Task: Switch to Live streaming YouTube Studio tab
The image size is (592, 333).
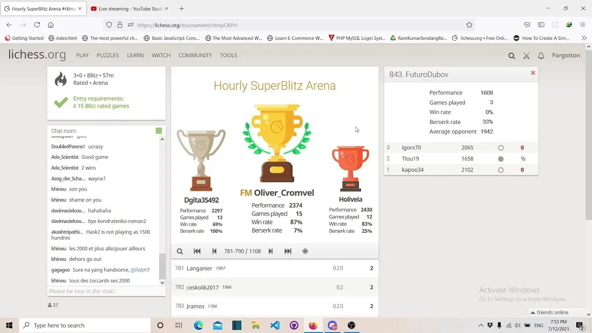Action: point(129,9)
